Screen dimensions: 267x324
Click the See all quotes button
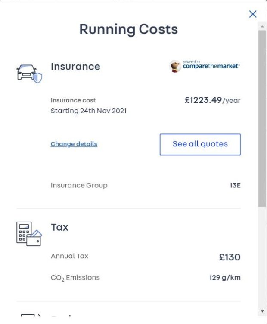click(200, 144)
